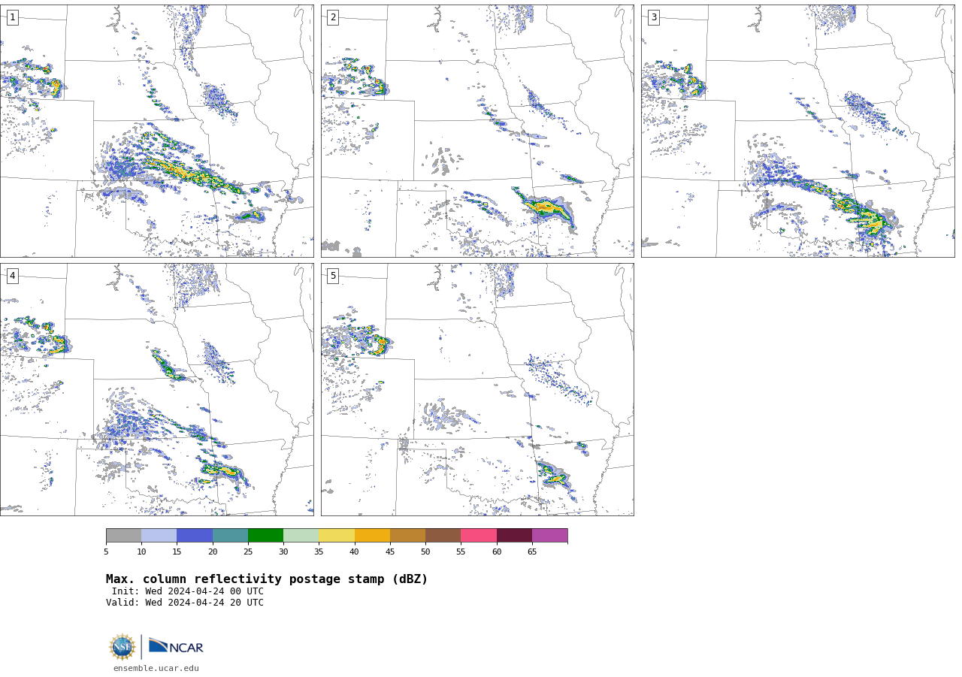Open ensemble member 5 reflectivity map
The height and width of the screenshot is (677, 962).
point(477,389)
